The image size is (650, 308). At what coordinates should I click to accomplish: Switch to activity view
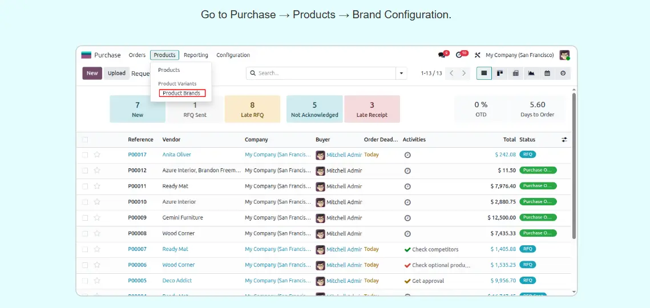click(x=563, y=73)
